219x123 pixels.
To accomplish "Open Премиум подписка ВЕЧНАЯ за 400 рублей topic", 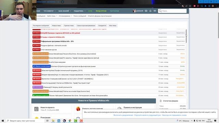I will 61,33.
